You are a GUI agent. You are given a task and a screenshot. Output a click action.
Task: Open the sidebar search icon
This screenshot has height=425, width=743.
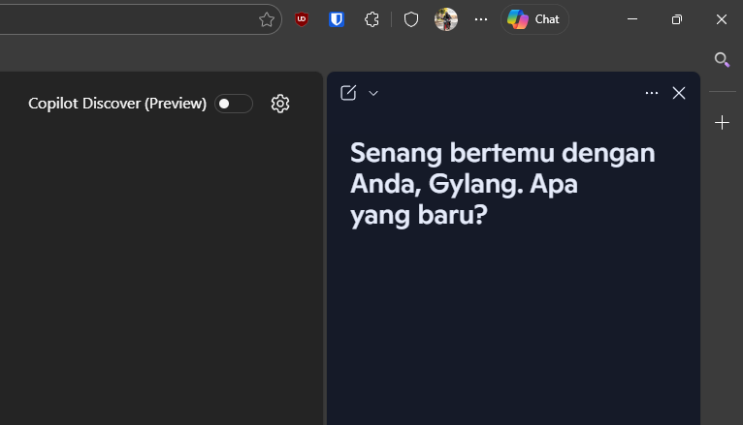pos(722,60)
